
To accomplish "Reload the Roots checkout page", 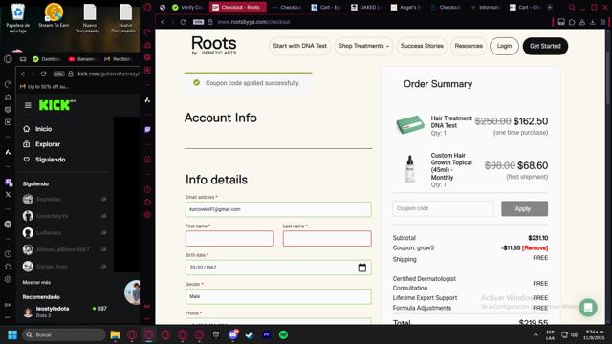I will (x=183, y=22).
